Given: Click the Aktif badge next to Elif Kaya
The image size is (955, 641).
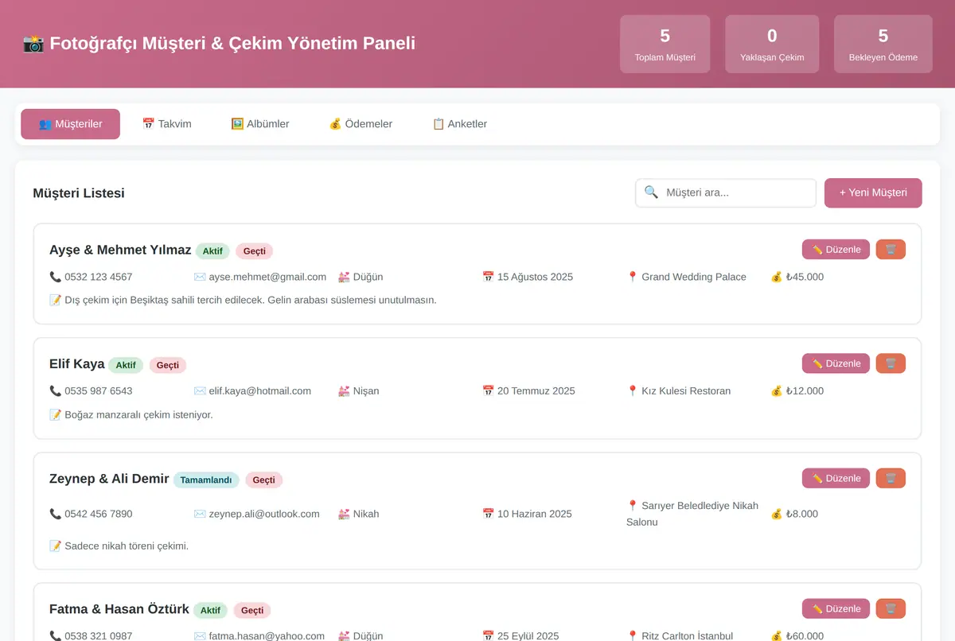Looking at the screenshot, I should (126, 365).
